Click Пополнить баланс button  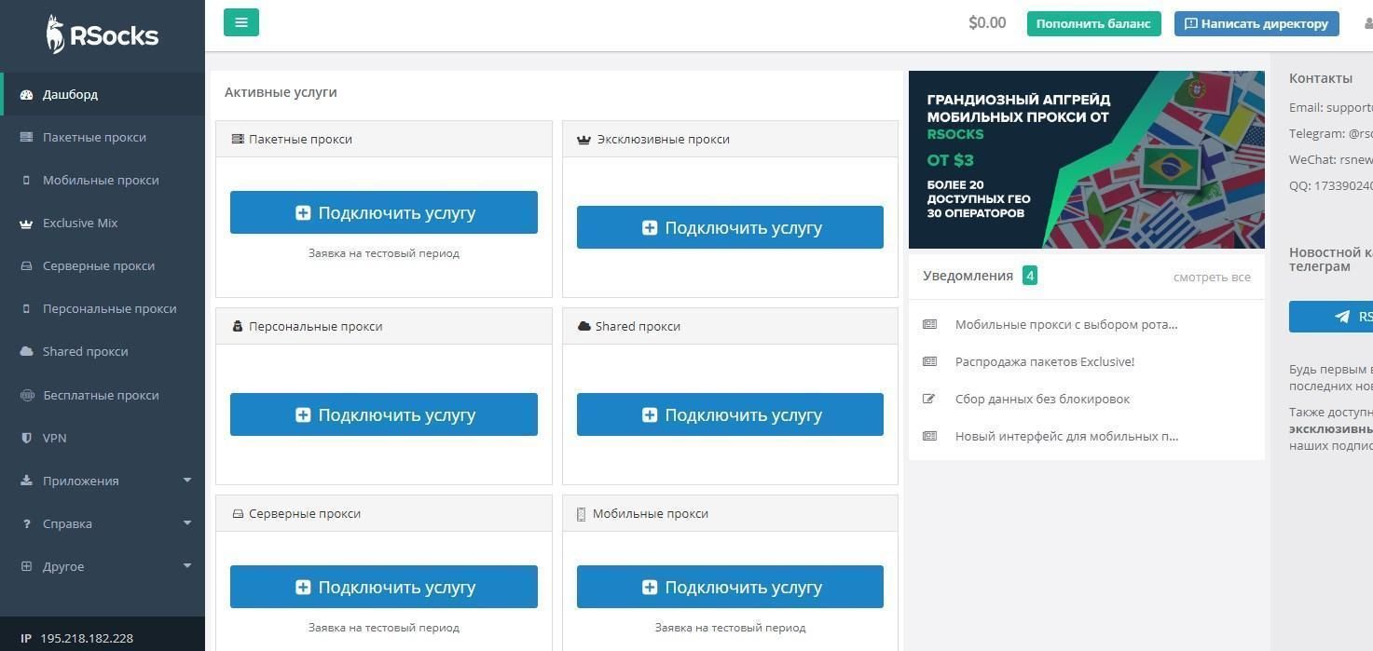point(1093,23)
